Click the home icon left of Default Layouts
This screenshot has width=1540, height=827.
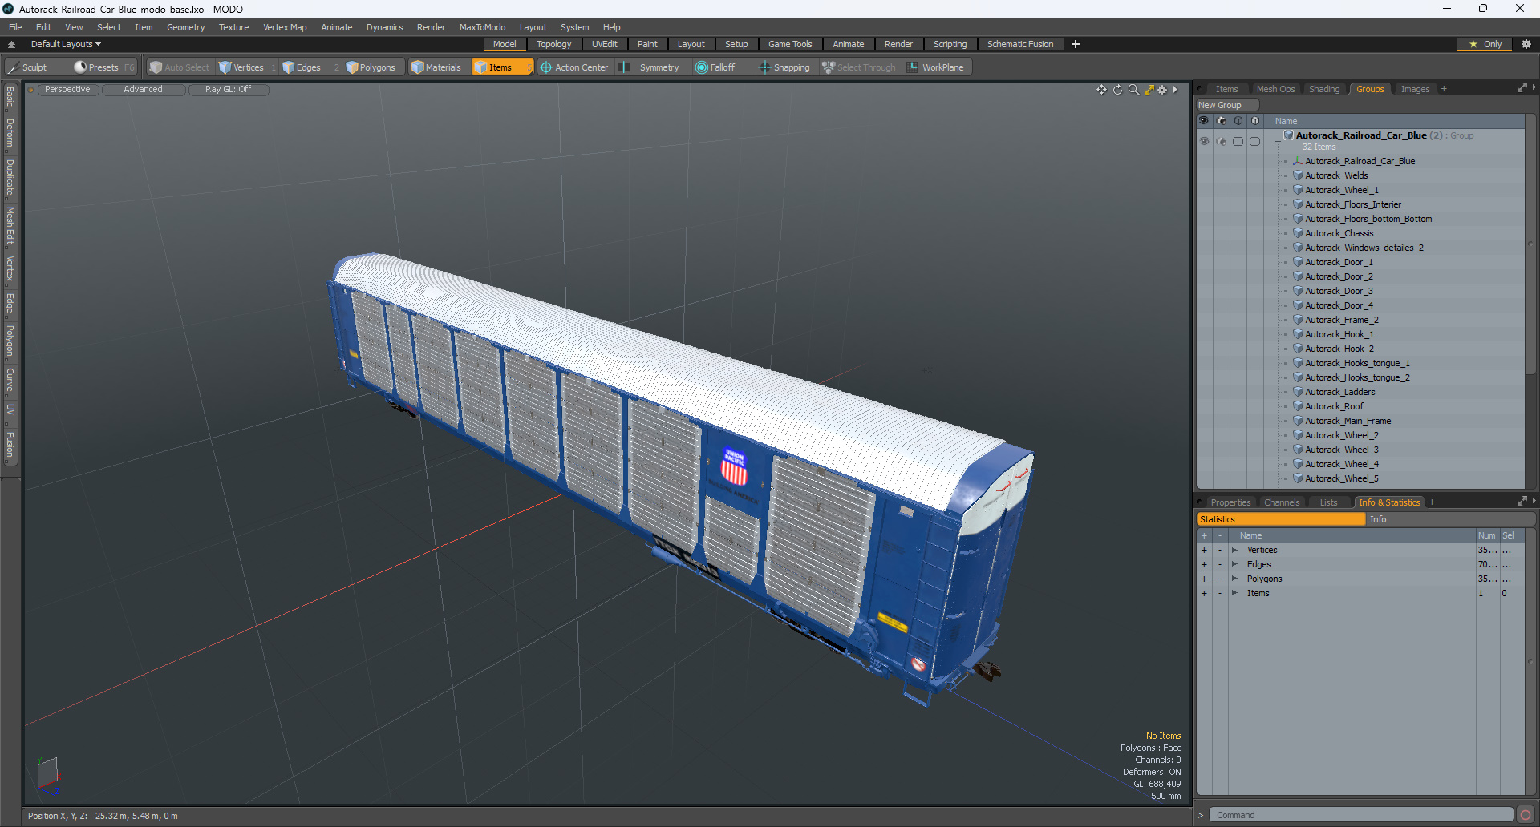(x=11, y=44)
